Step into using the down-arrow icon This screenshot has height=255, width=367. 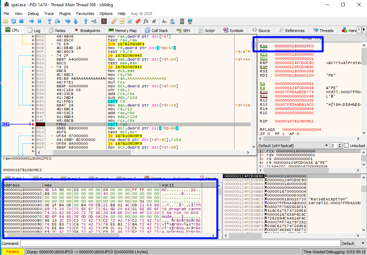49,21
